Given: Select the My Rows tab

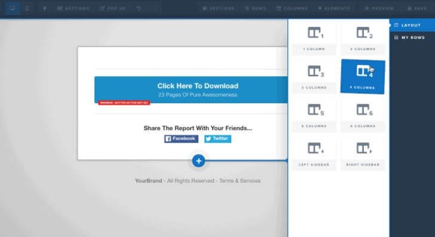Looking at the screenshot, I should point(412,38).
